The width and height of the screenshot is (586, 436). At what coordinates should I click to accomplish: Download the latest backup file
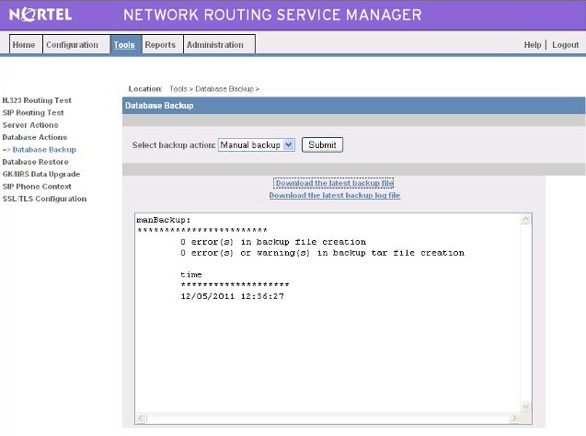click(x=334, y=183)
